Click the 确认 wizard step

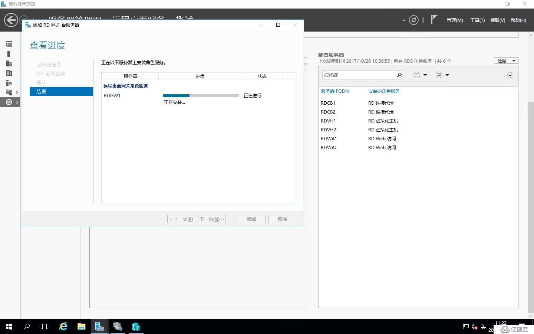click(41, 82)
